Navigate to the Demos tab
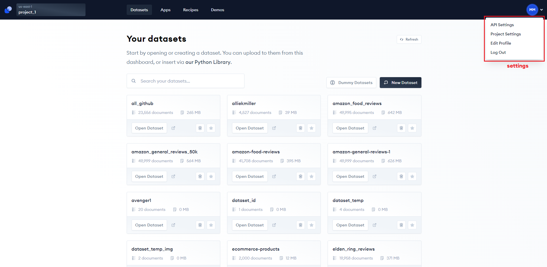The width and height of the screenshot is (547, 267). pos(218,10)
